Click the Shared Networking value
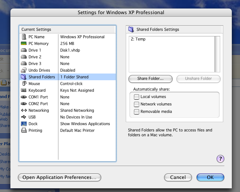The width and height of the screenshot is (240, 192). point(77,110)
